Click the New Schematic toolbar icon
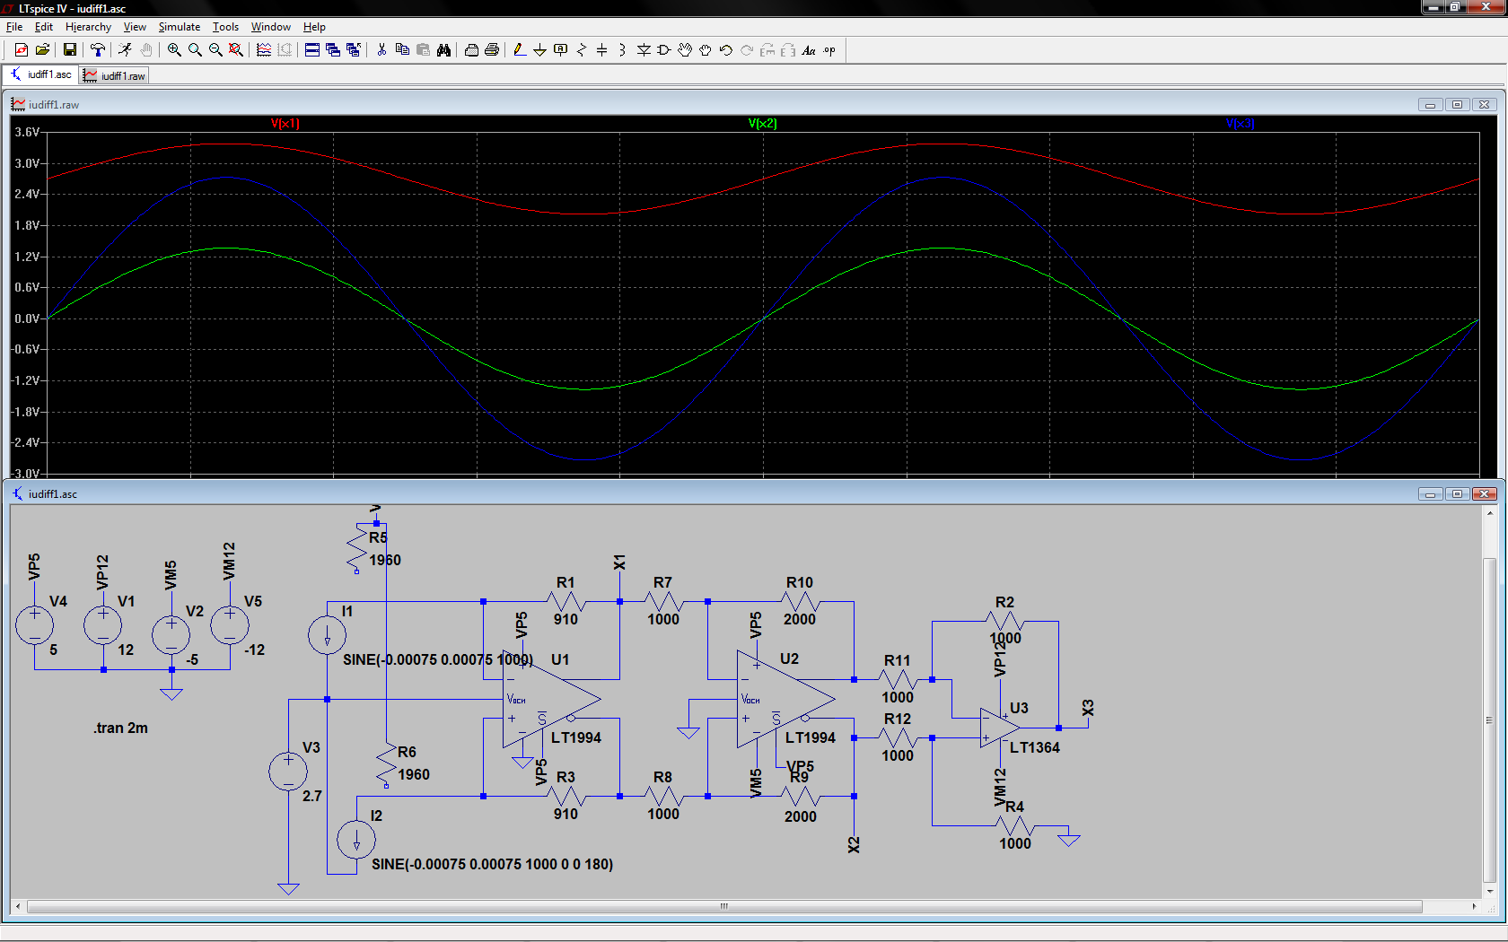The image size is (1508, 942). pos(22,50)
